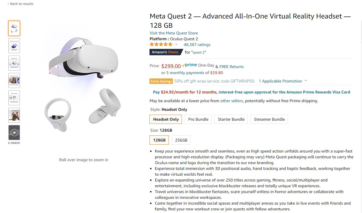Open the other sellers link
The height and width of the screenshot is (213, 362).
coord(232,101)
